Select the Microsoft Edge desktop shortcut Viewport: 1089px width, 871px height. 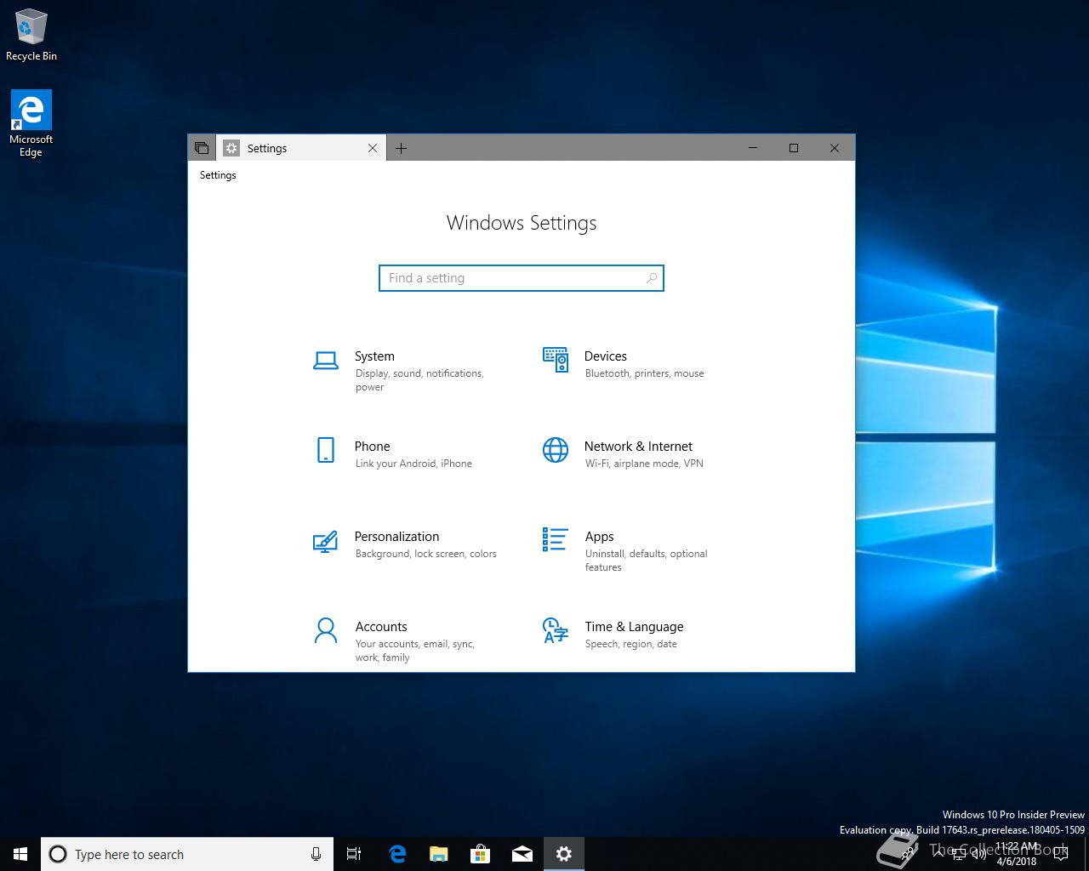[x=31, y=124]
